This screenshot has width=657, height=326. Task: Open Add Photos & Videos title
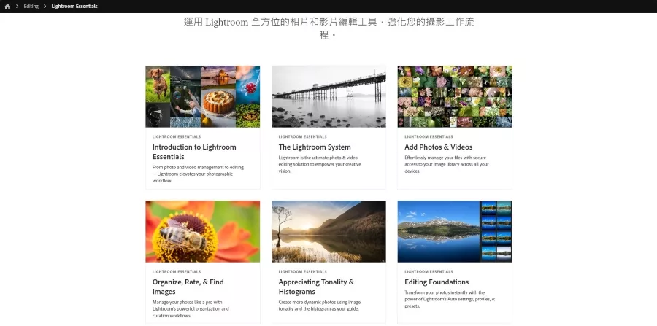438,147
